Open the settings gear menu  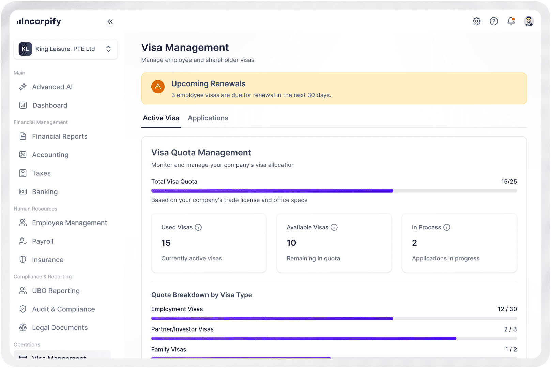[477, 21]
